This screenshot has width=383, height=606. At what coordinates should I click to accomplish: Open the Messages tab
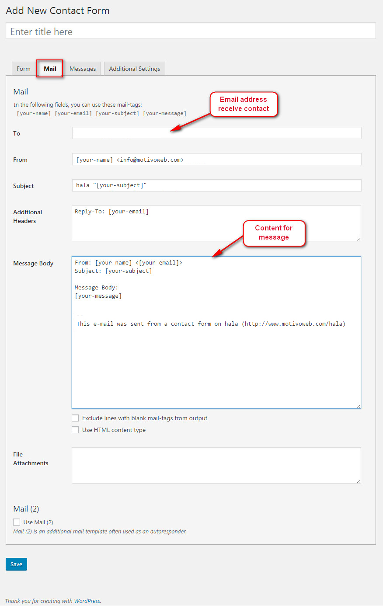83,69
